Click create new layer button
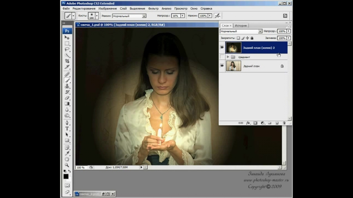 click(277, 123)
